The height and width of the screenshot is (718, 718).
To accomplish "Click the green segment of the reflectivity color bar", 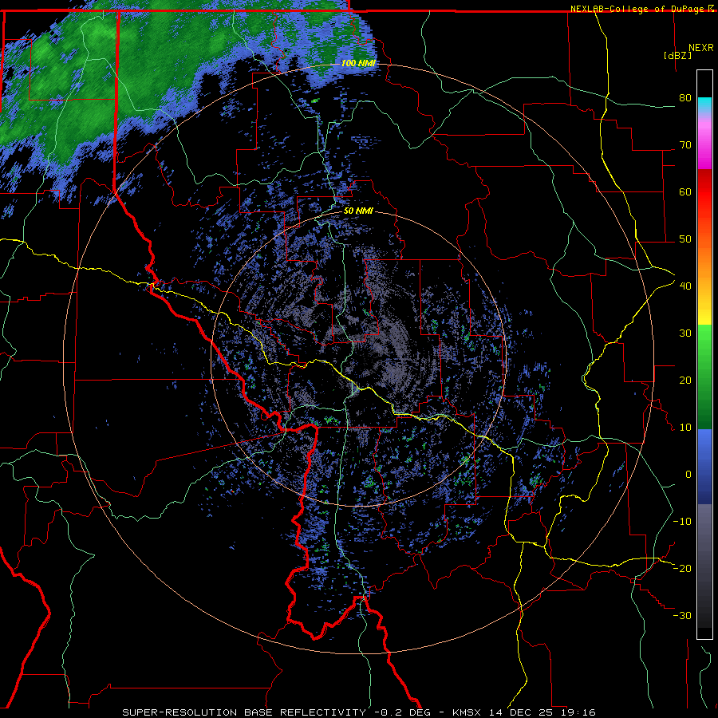I will [704, 377].
